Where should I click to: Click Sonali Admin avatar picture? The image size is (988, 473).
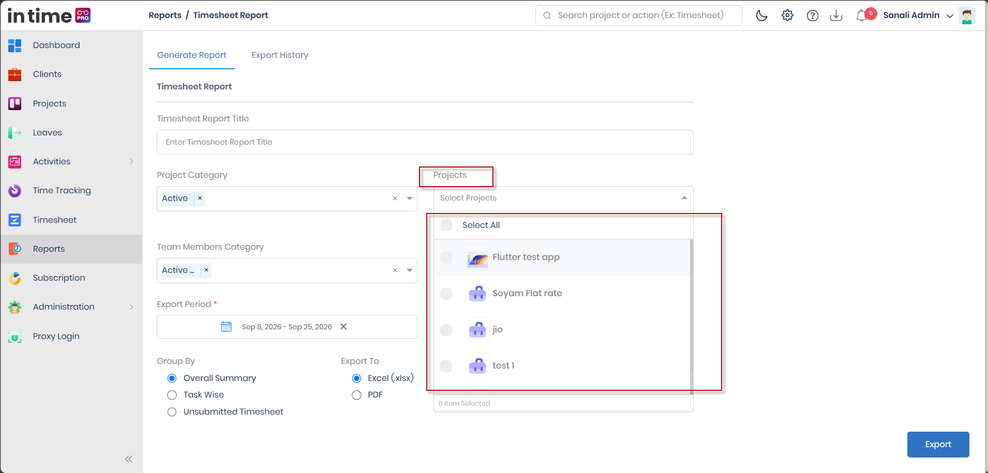point(966,16)
